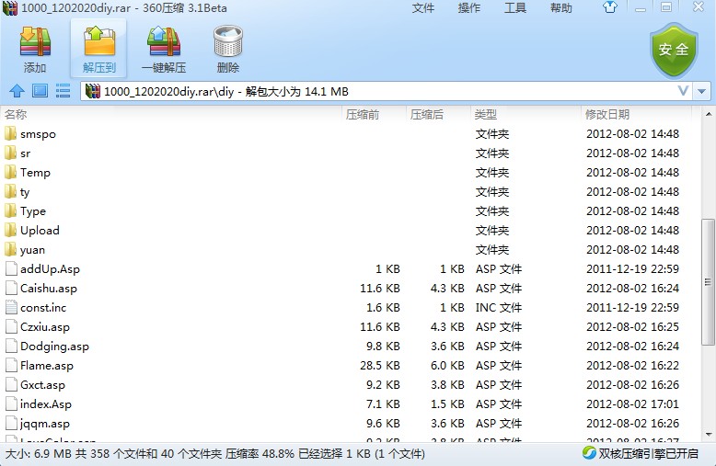
Task: Click the 双核压缩引擎 status bar icon
Action: pos(589,453)
